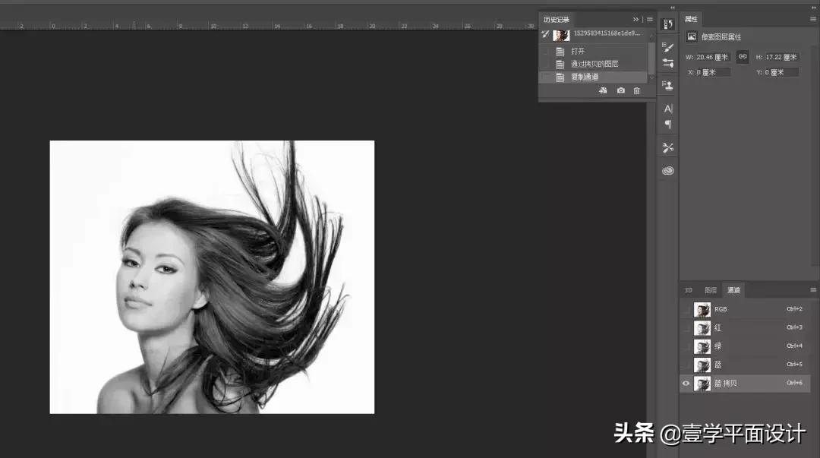Open the History panel icon in the dock

[668, 24]
